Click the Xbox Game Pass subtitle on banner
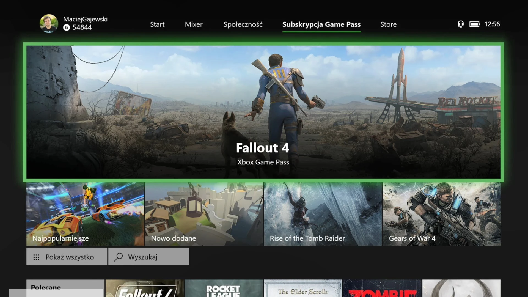Viewport: 528px width, 297px height. [263, 162]
